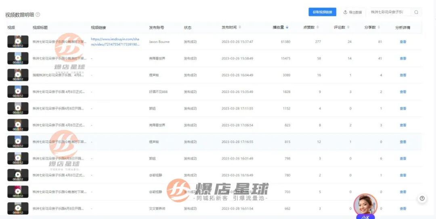This screenshot has width=436, height=219.
Task: Click the timestamp 2023-03-28 16:51:54
Action: (x=237, y=209)
